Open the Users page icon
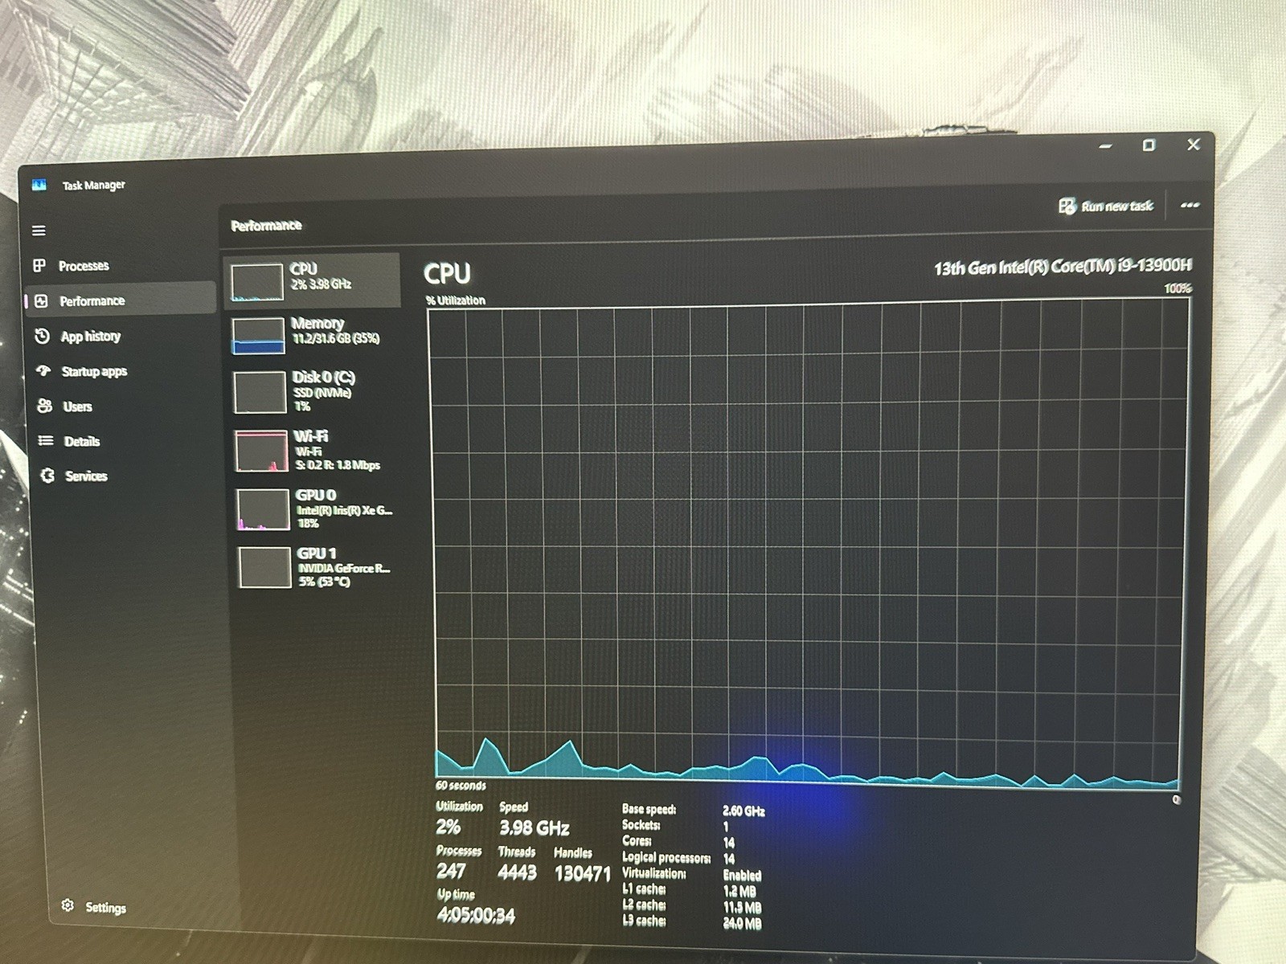Viewport: 1286px width, 964px height. point(45,406)
